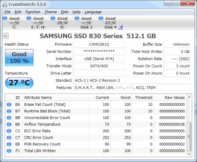Viewport: 197px width, 162px height.
Task: Select the E: F: H: disk status indicator
Action: click(x=36, y=23)
